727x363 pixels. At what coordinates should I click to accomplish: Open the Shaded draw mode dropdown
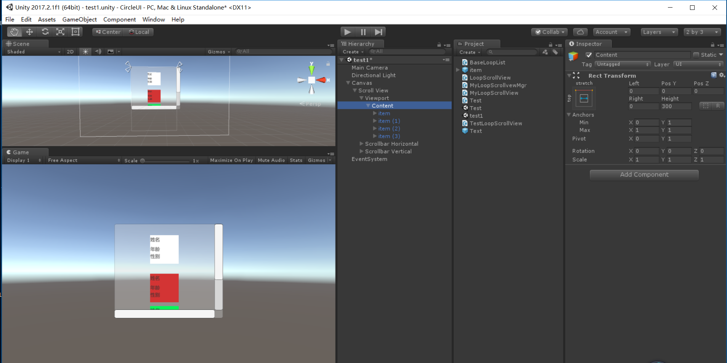point(34,52)
